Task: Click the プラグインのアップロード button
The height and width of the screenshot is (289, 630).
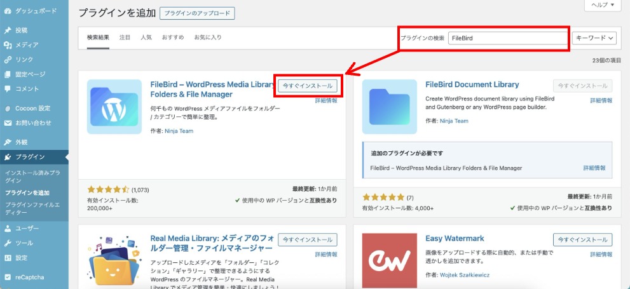Action: click(197, 13)
